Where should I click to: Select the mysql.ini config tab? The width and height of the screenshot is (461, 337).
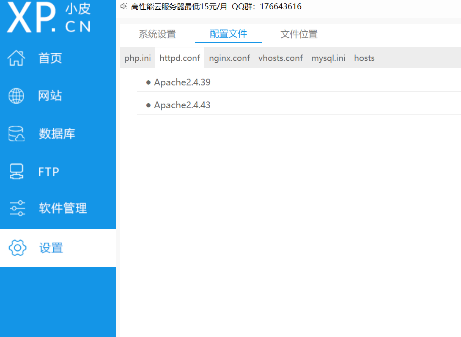click(x=328, y=58)
